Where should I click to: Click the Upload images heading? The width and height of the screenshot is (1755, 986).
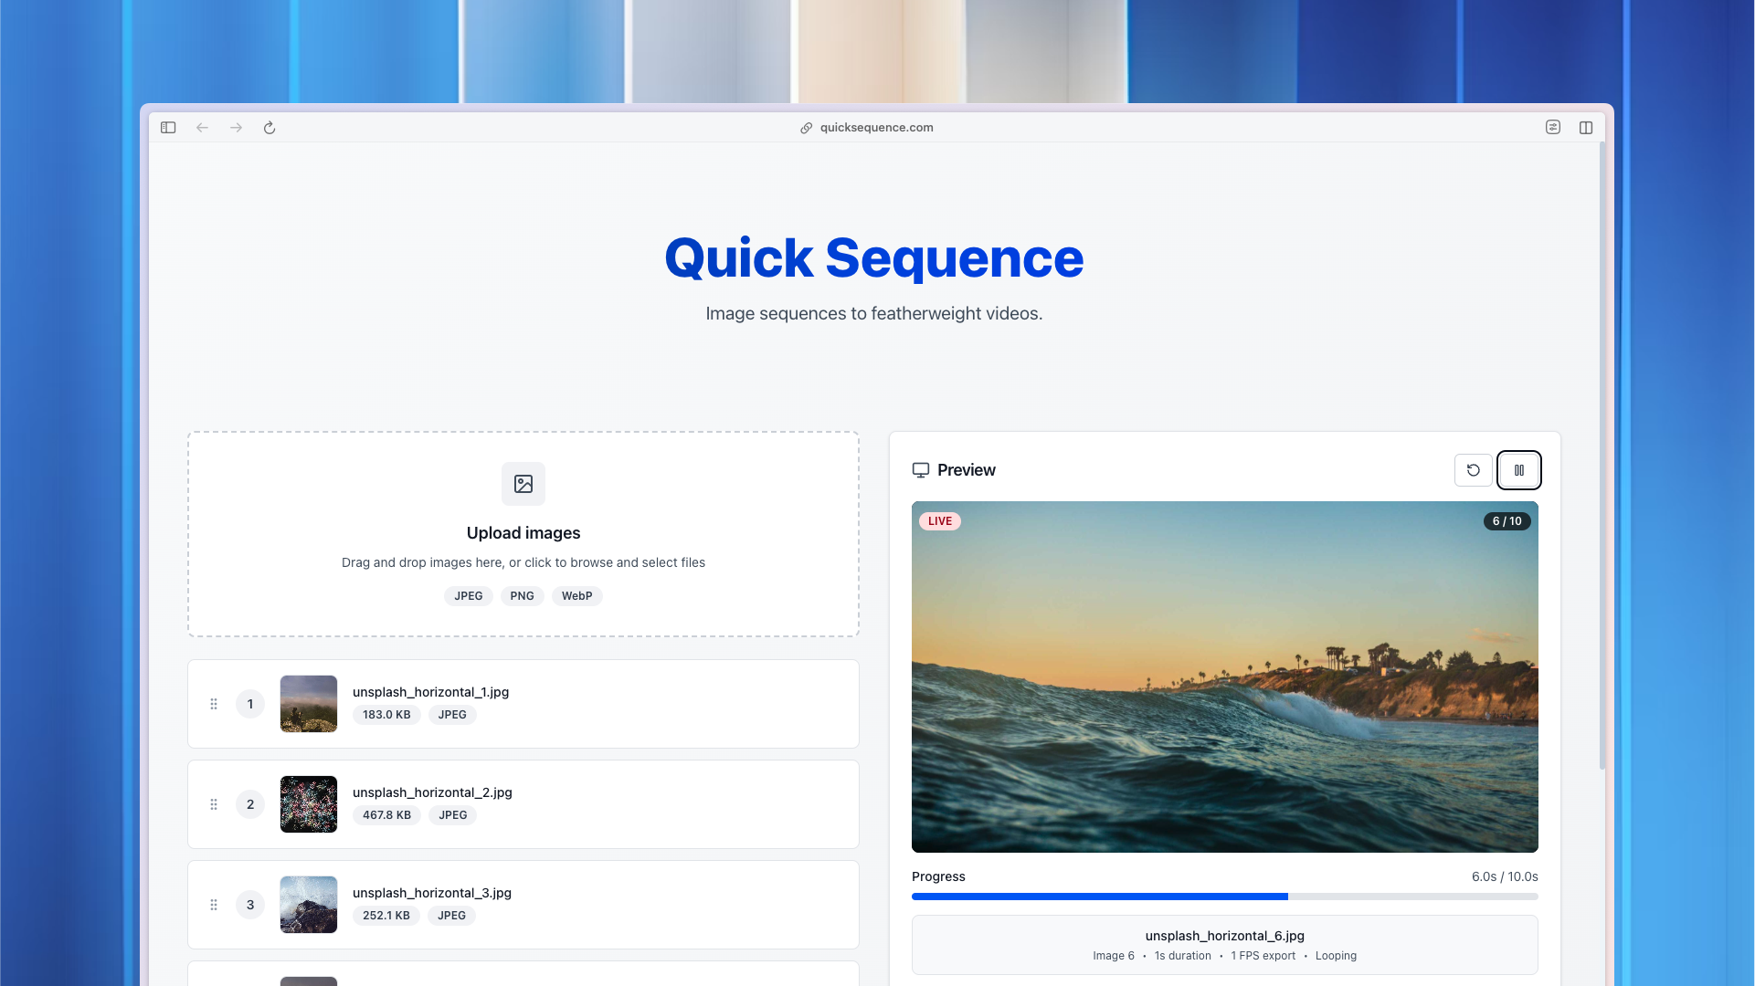[x=523, y=533]
